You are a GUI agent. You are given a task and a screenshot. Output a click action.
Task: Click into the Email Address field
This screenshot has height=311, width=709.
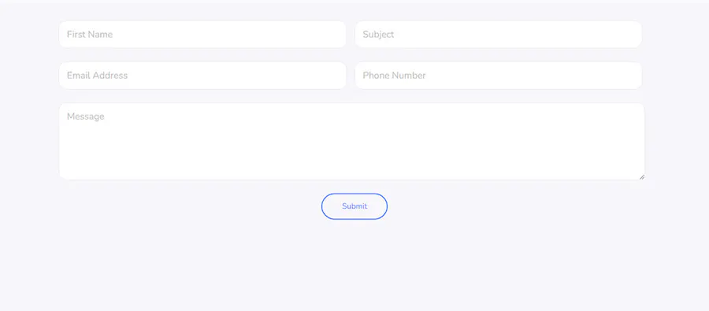pyautogui.click(x=202, y=76)
